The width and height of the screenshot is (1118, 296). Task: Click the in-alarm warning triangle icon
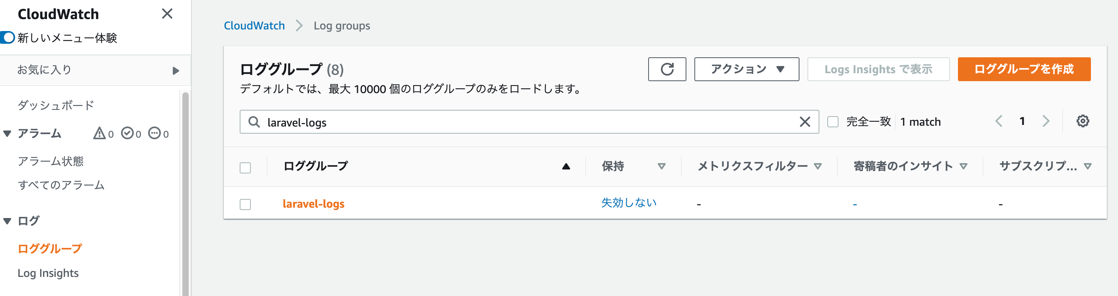coord(100,133)
